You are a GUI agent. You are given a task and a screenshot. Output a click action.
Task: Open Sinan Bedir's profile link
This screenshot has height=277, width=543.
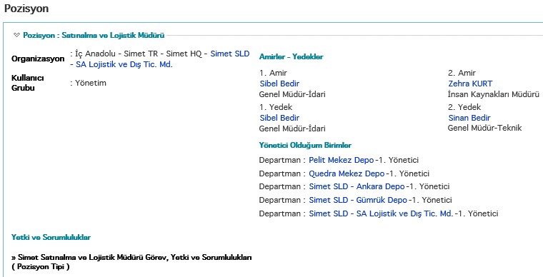point(469,118)
